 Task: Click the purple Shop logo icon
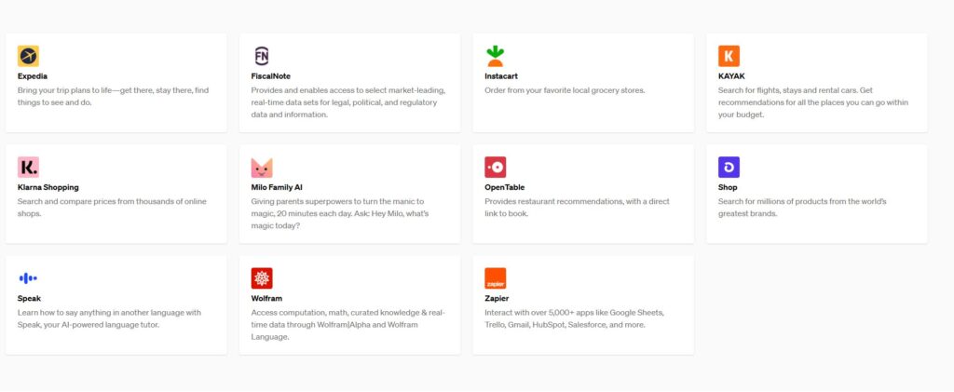[729, 168]
